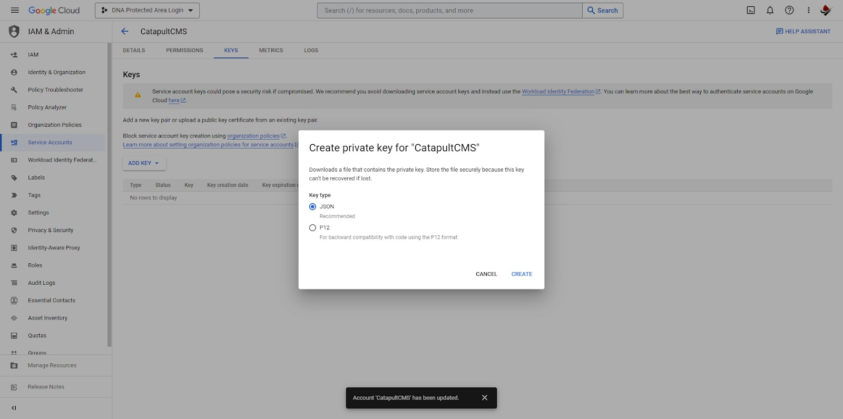The width and height of the screenshot is (843, 419).
Task: Click the Key creation date column header
Action: [x=228, y=185]
